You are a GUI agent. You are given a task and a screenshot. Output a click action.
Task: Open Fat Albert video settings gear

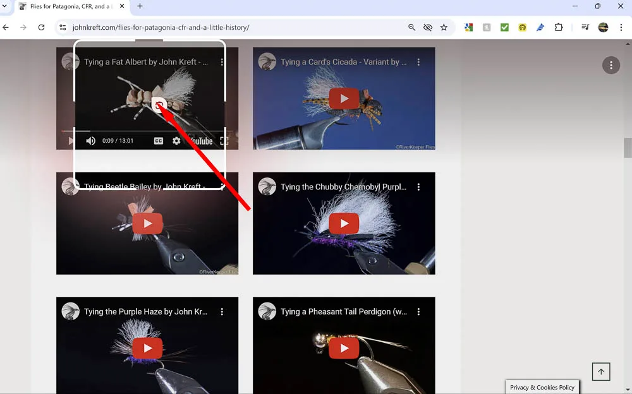[176, 141]
